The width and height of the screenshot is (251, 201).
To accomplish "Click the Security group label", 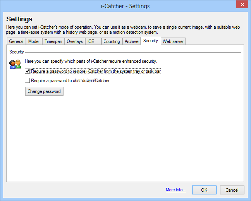I will pyautogui.click(x=17, y=52).
